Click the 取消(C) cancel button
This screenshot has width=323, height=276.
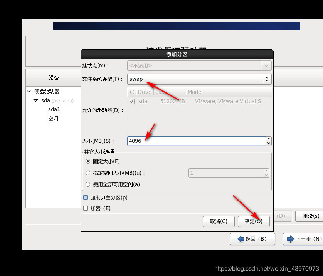219,221
